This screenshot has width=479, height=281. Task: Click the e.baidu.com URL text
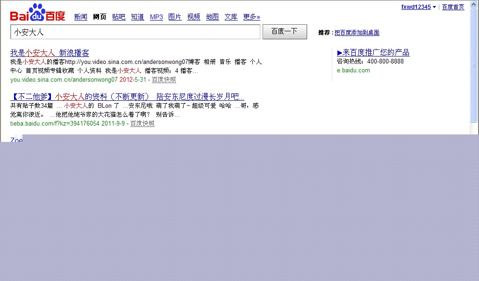353,70
